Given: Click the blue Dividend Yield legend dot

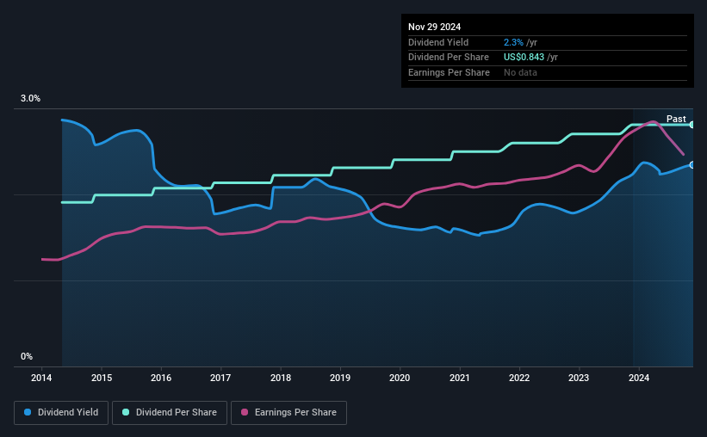Looking at the screenshot, I should (28, 412).
